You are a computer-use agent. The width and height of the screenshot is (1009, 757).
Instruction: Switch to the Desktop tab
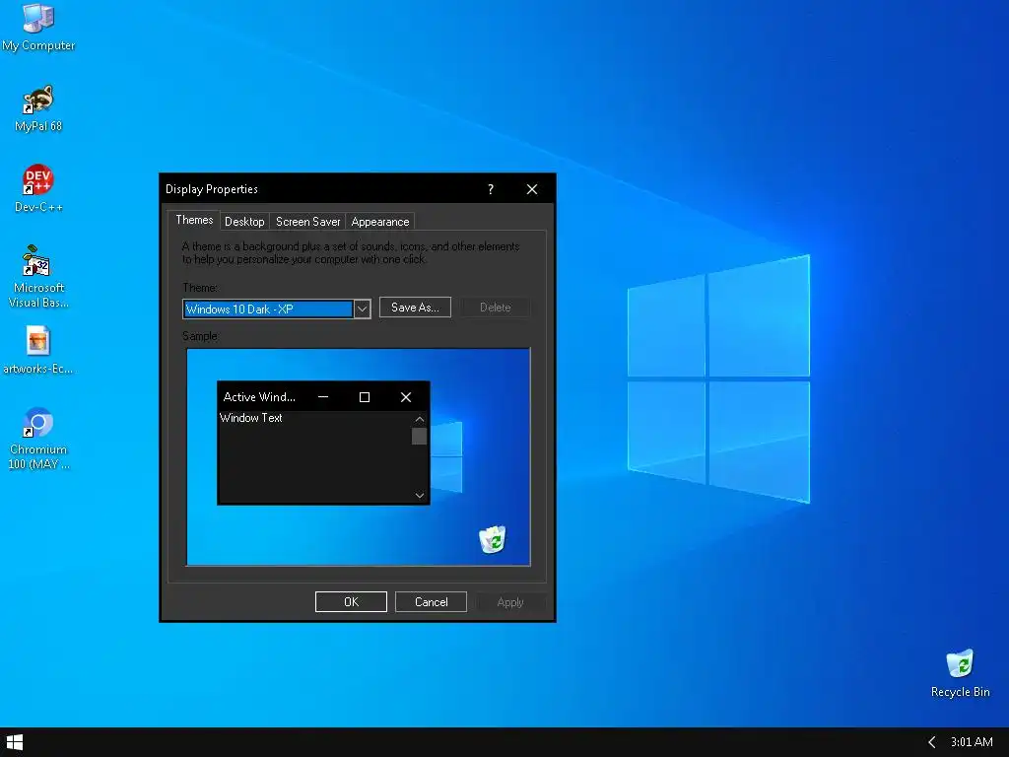coord(244,222)
